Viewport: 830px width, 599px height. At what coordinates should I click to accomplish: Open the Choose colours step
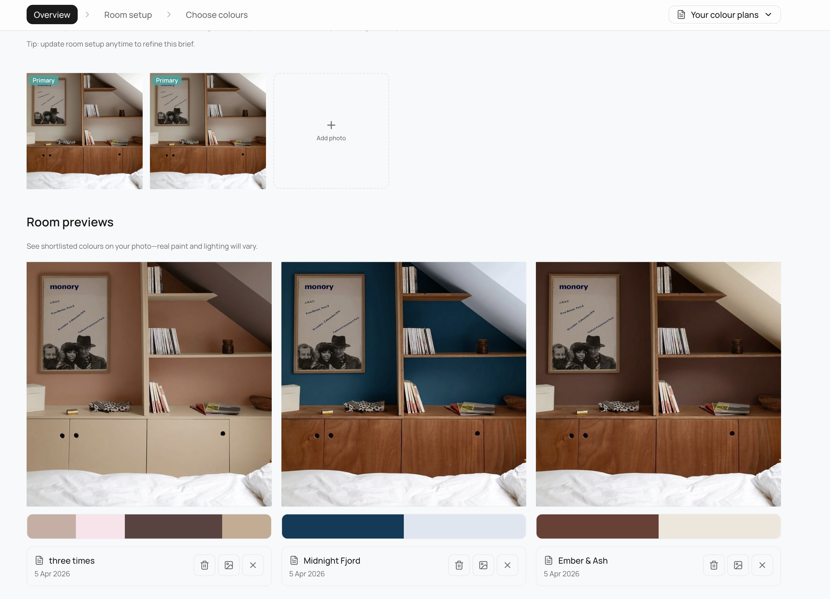click(x=216, y=15)
